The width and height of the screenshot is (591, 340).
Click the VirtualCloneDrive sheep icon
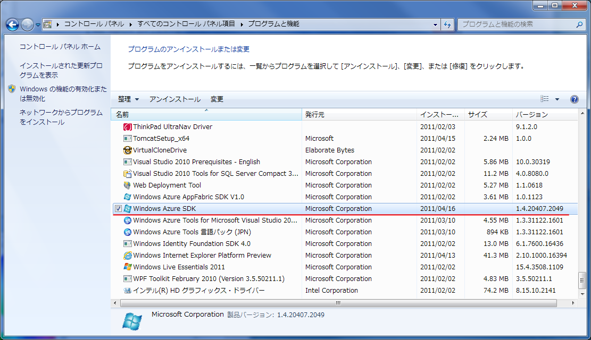pyautogui.click(x=127, y=150)
